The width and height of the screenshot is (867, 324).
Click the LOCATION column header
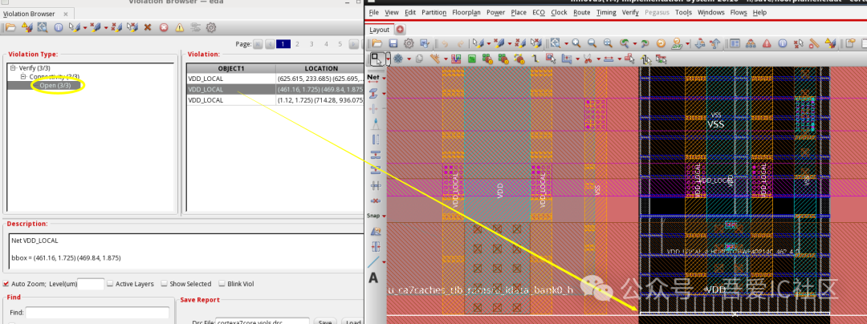tap(320, 68)
